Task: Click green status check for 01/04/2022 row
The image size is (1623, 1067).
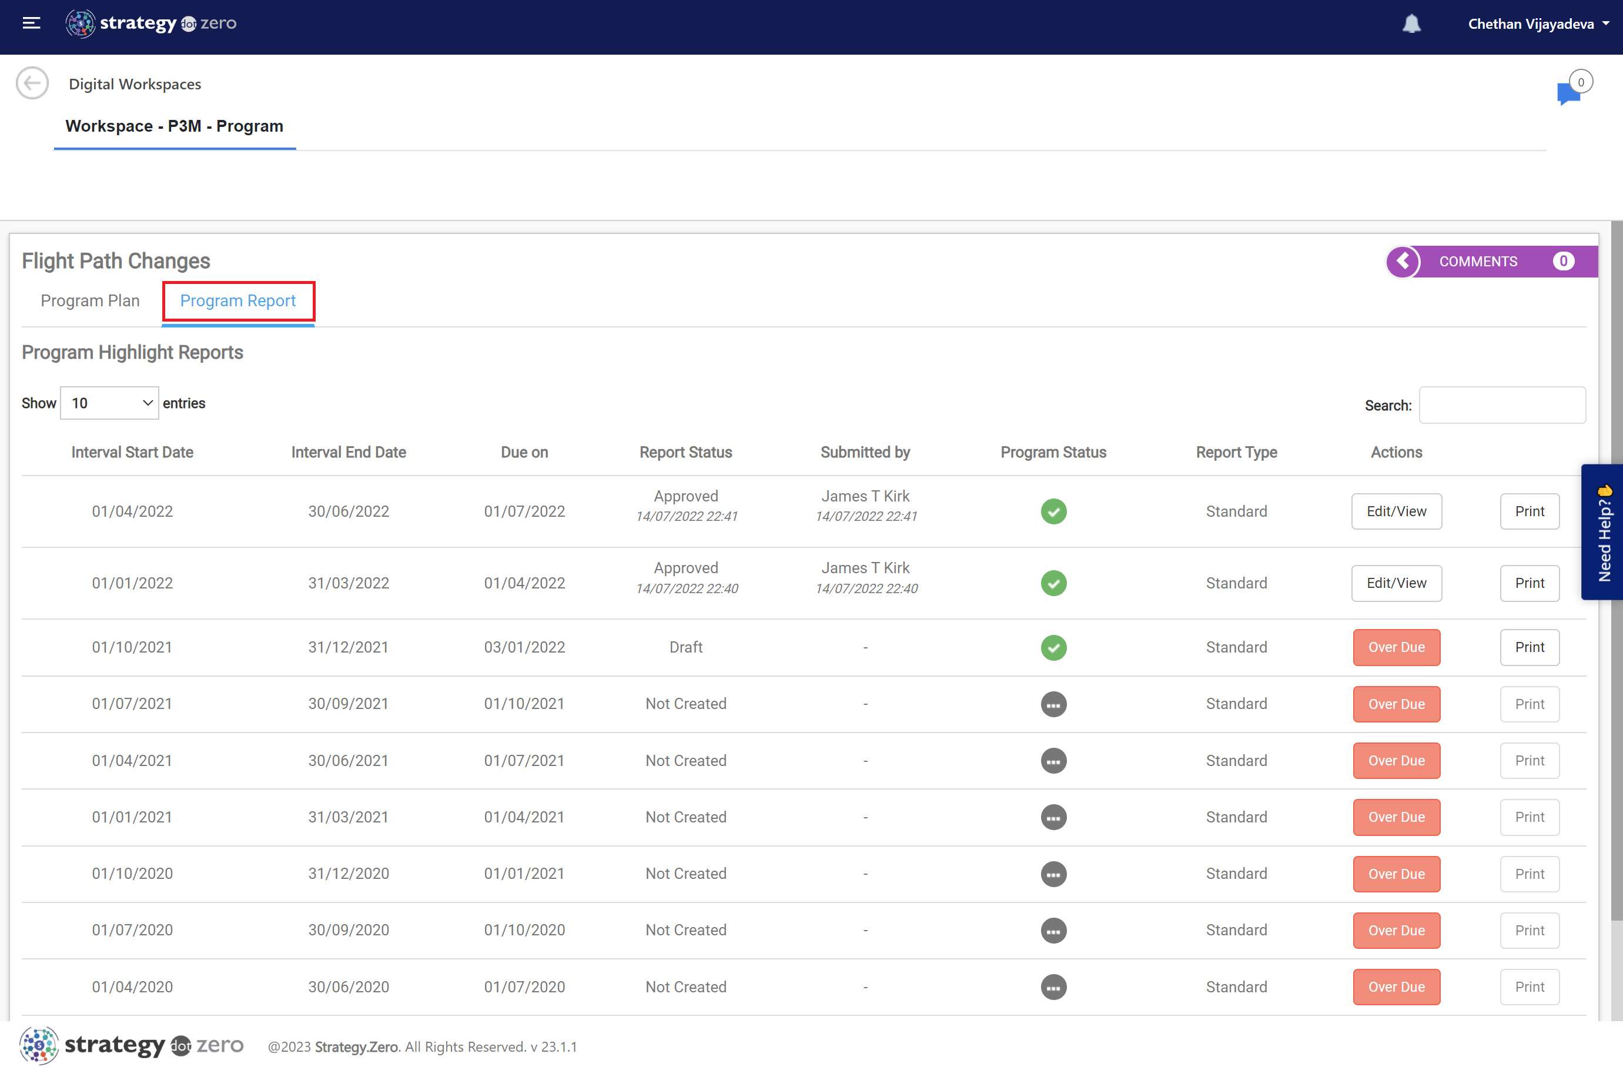Action: pyautogui.click(x=1053, y=511)
